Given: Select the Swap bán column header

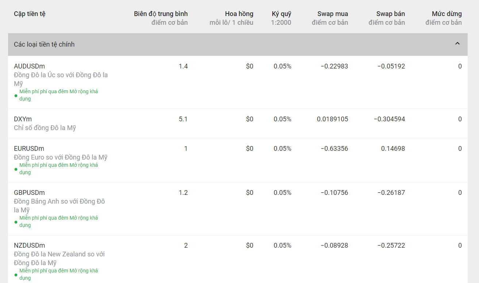Looking at the screenshot, I should (x=390, y=14).
